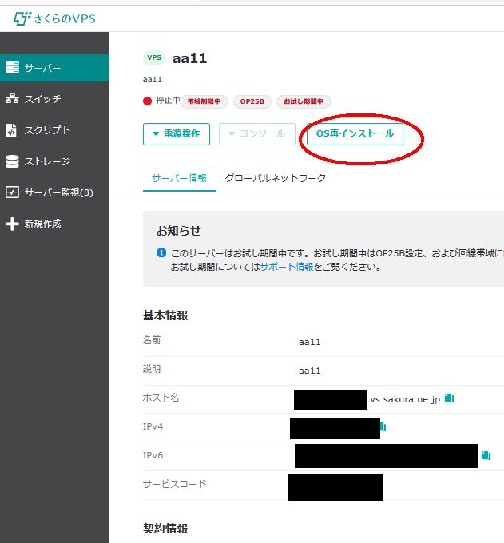Screen dimensions: 504x543
Task: Expand the コンソール dropdown
Action: coord(257,134)
